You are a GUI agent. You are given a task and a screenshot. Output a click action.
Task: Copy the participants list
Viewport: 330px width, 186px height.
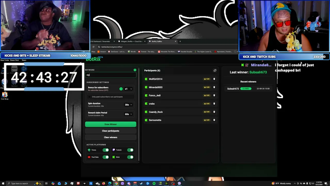point(215,71)
